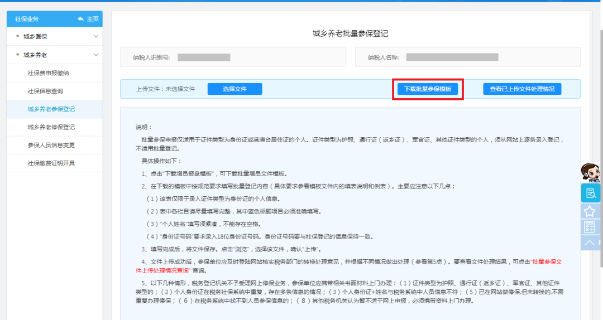
Task: Click 查看已上传文件处理情况 button
Action: pyautogui.click(x=521, y=89)
